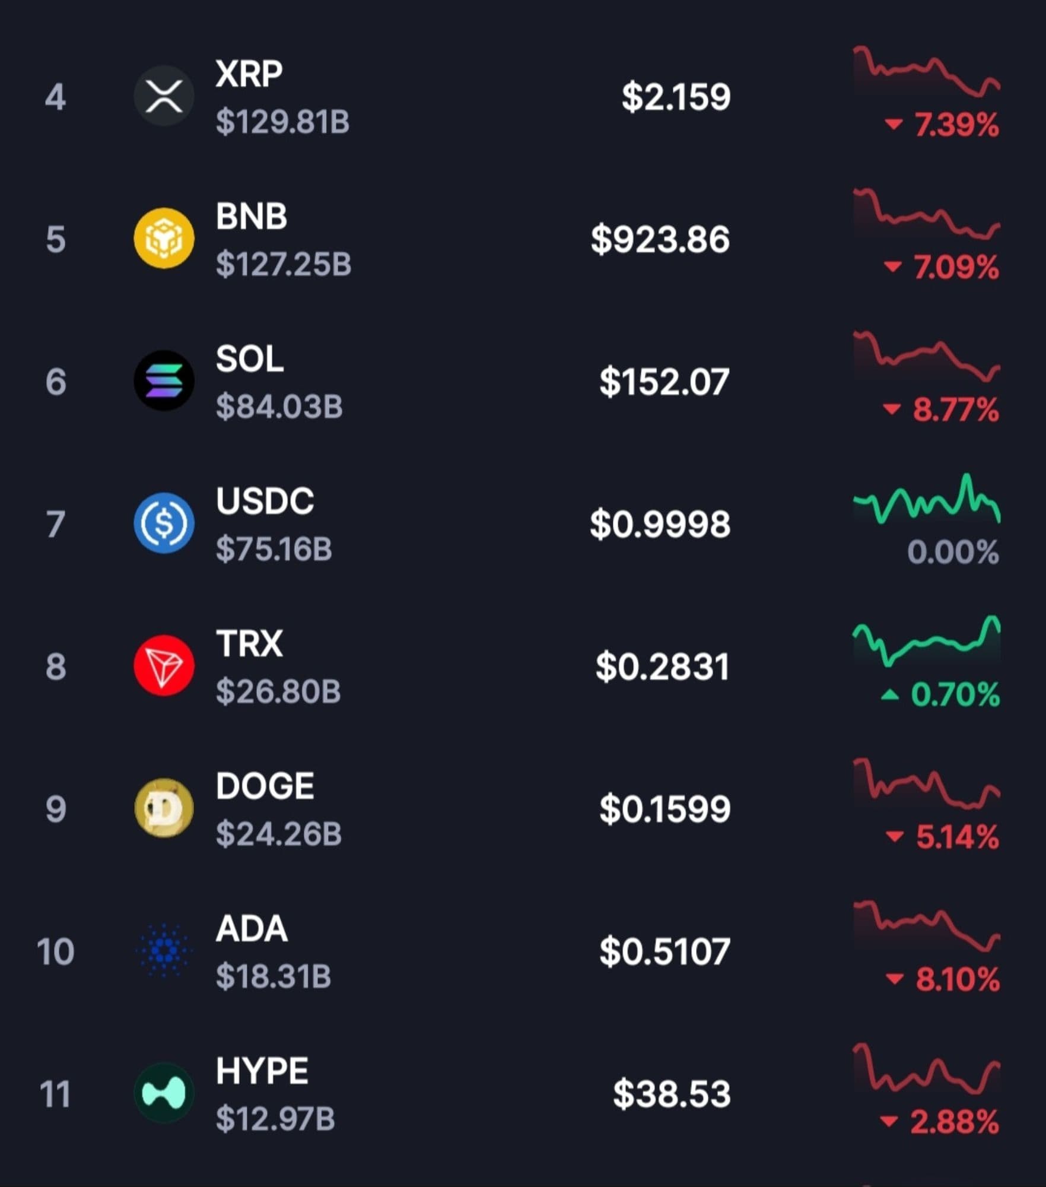
Task: Click XRP market cap $129.81B
Action: click(x=282, y=122)
